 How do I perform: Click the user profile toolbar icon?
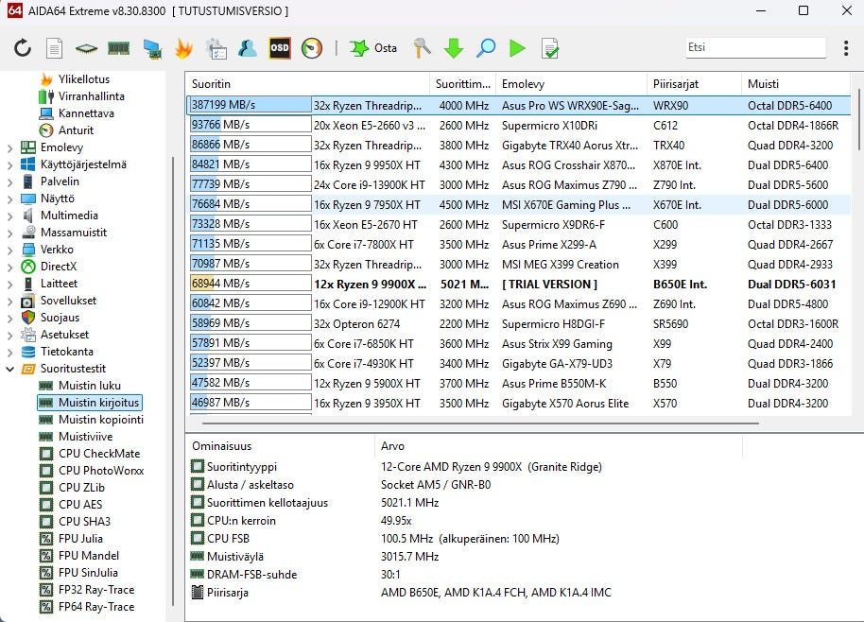[x=248, y=48]
